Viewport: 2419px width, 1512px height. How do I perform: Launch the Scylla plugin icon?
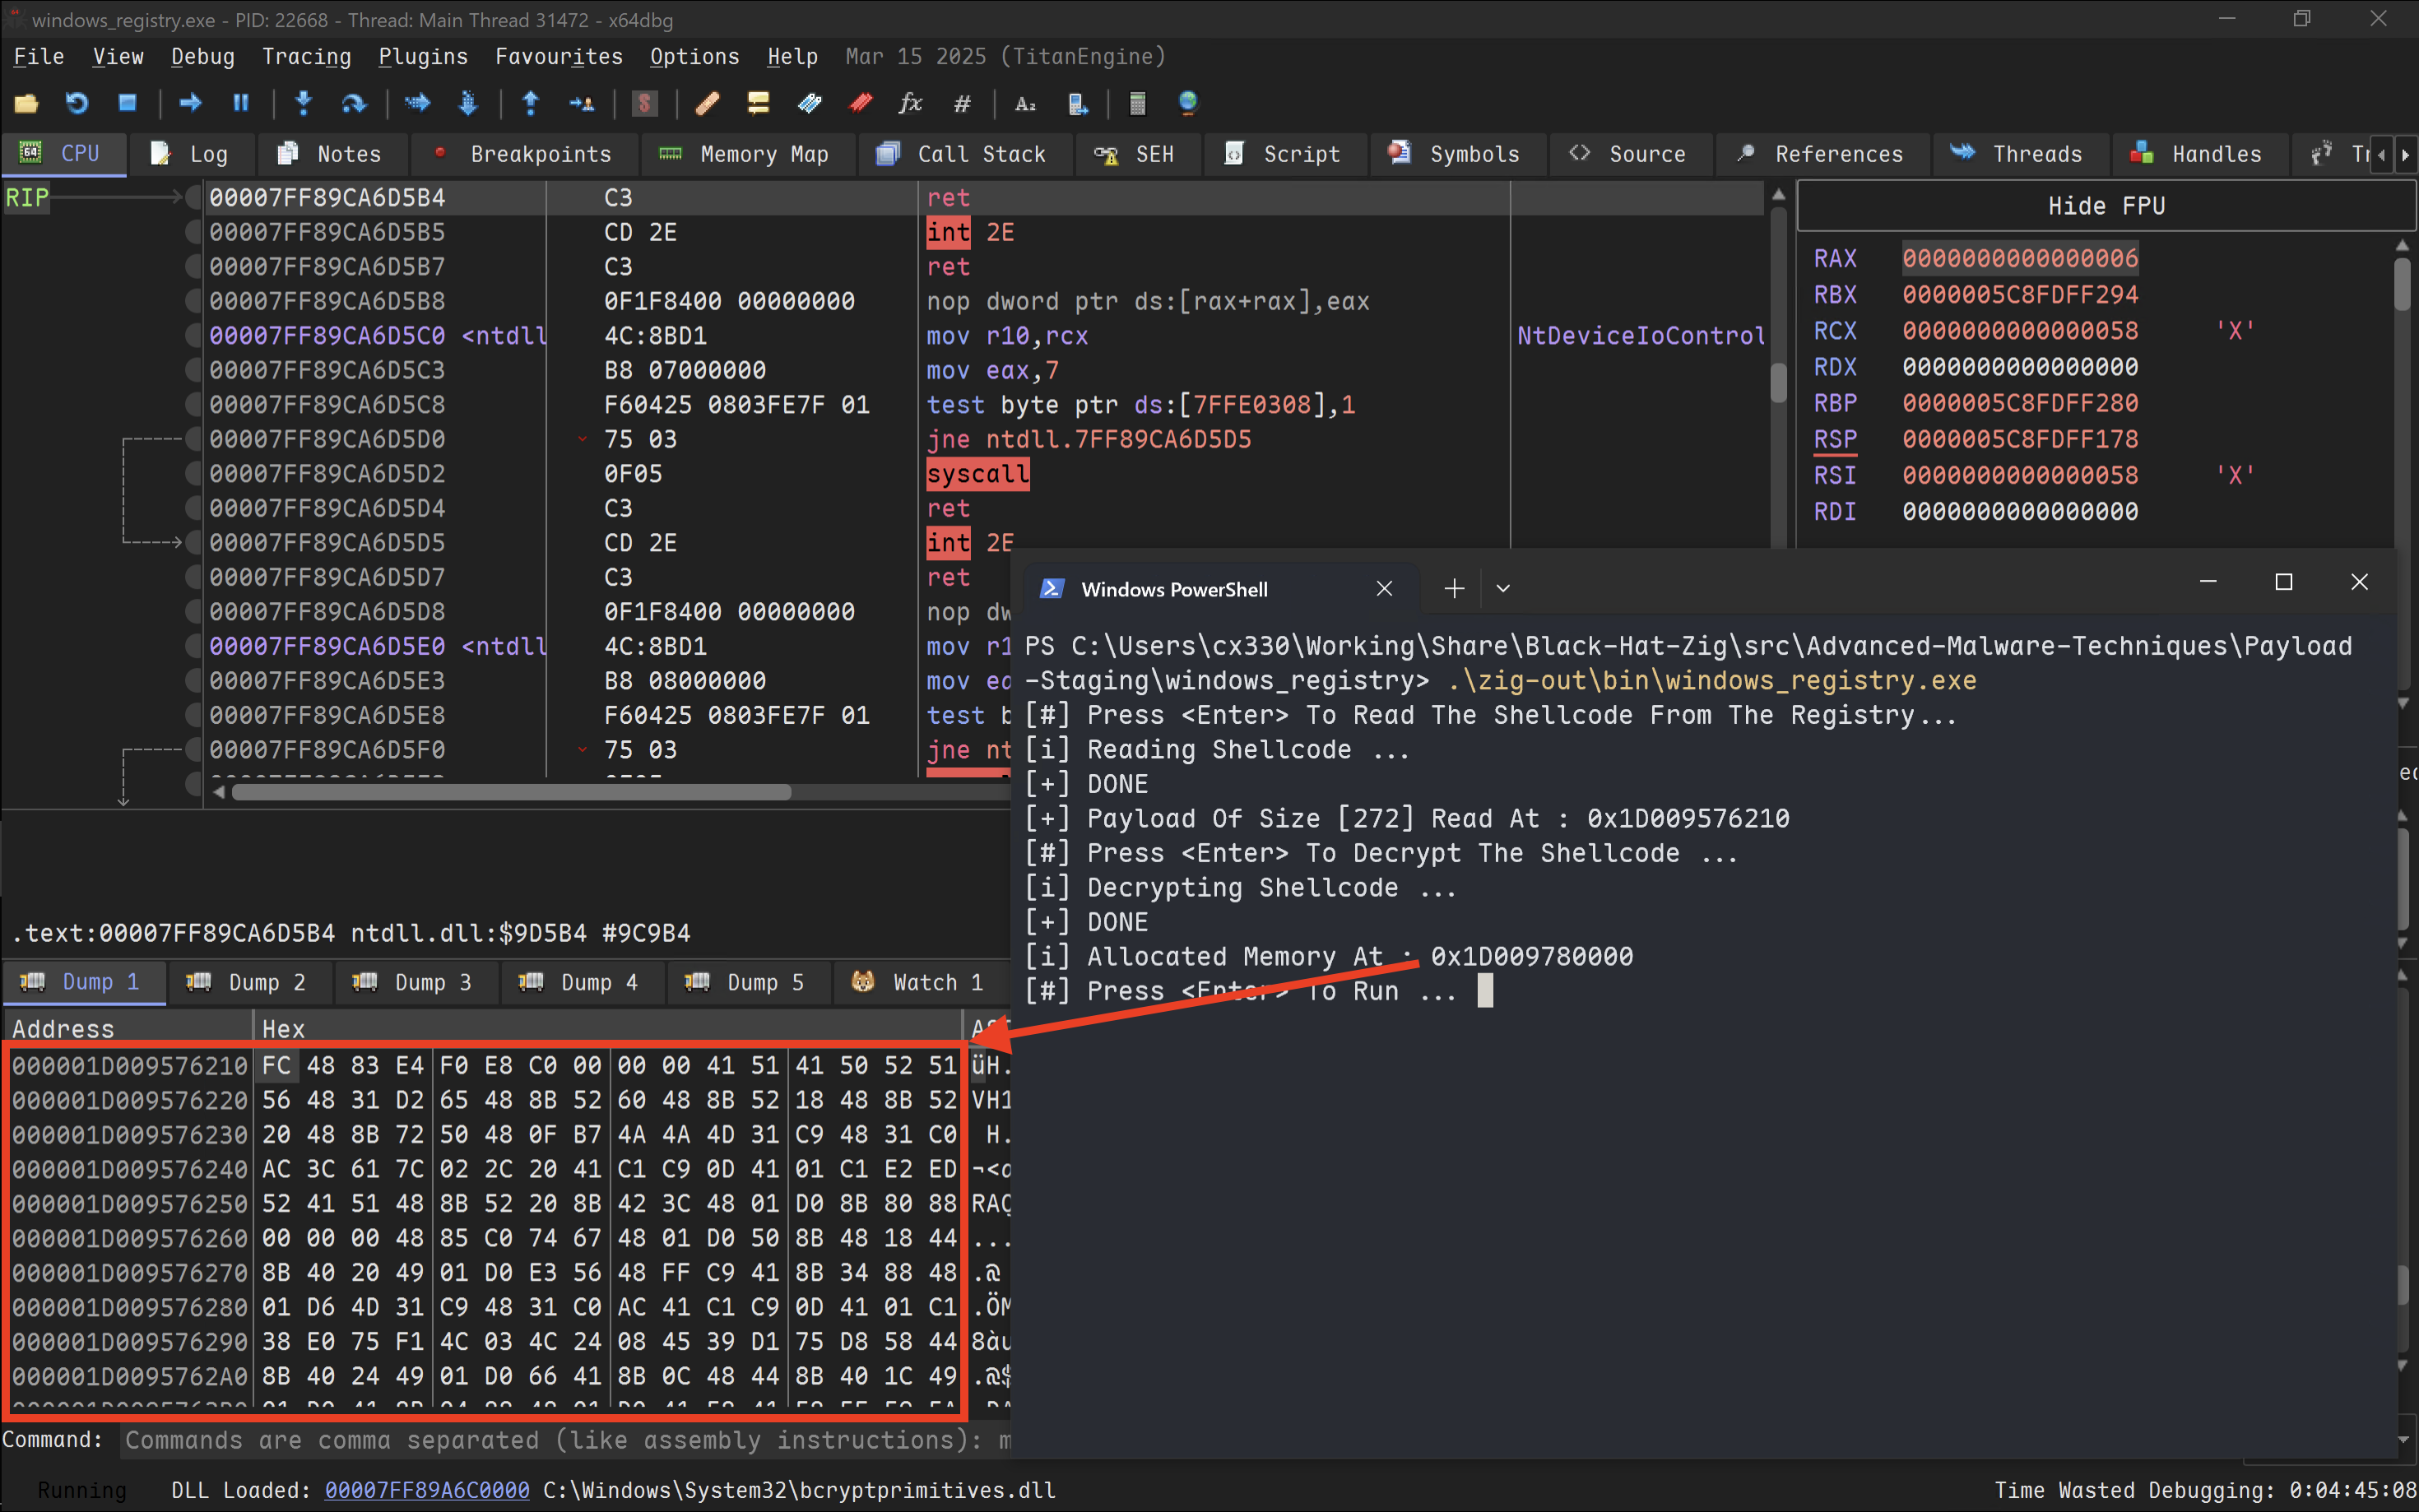pyautogui.click(x=645, y=103)
